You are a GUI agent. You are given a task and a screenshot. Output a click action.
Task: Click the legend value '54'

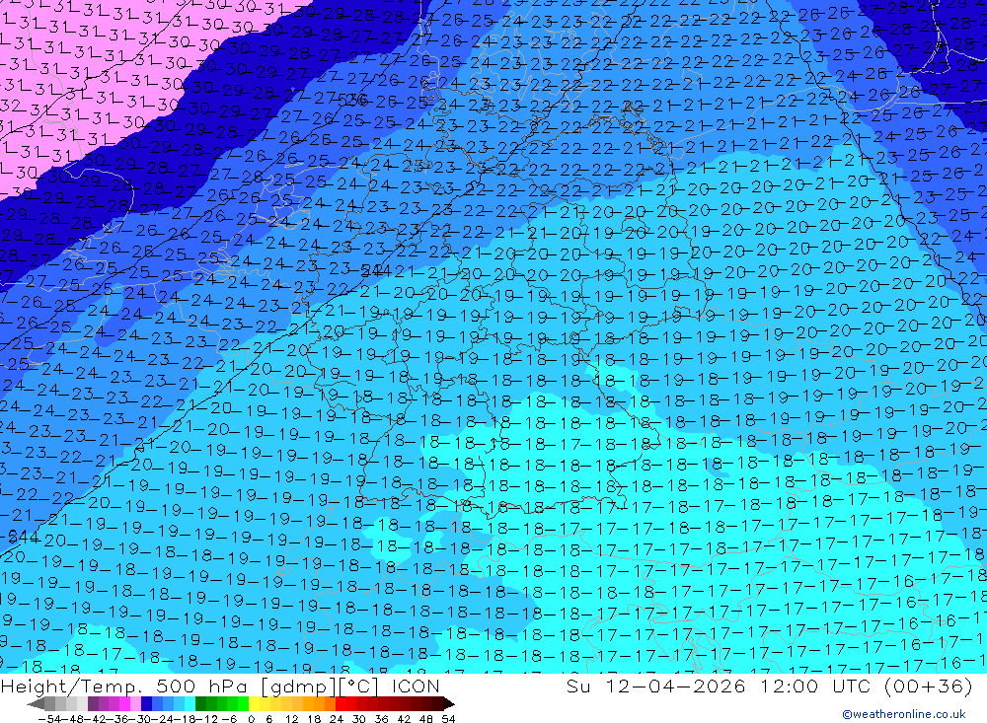tap(447, 719)
